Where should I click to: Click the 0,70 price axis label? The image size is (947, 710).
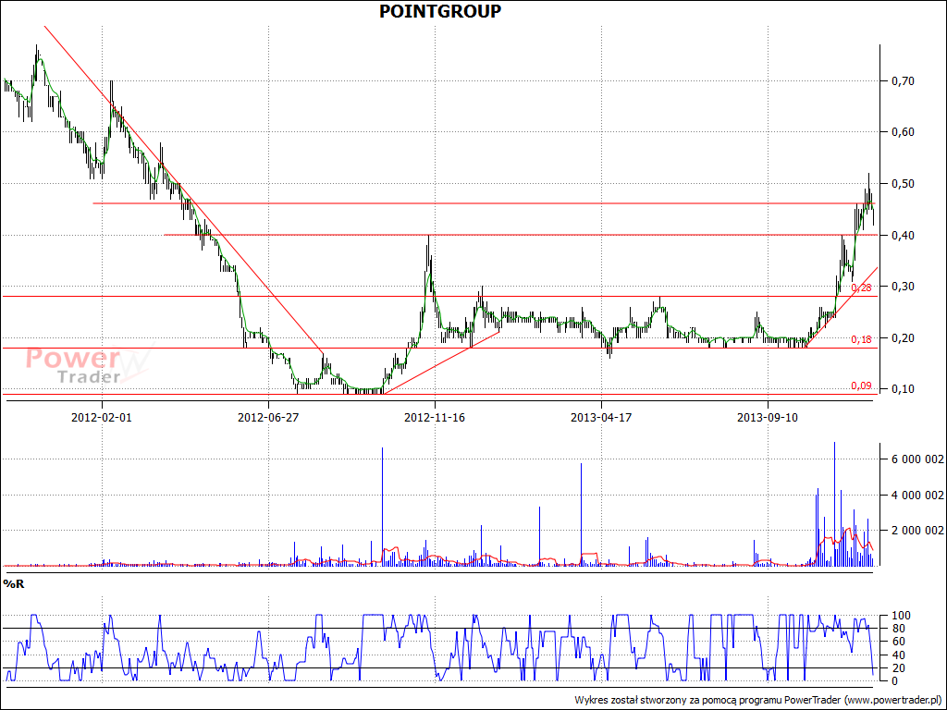(x=903, y=81)
